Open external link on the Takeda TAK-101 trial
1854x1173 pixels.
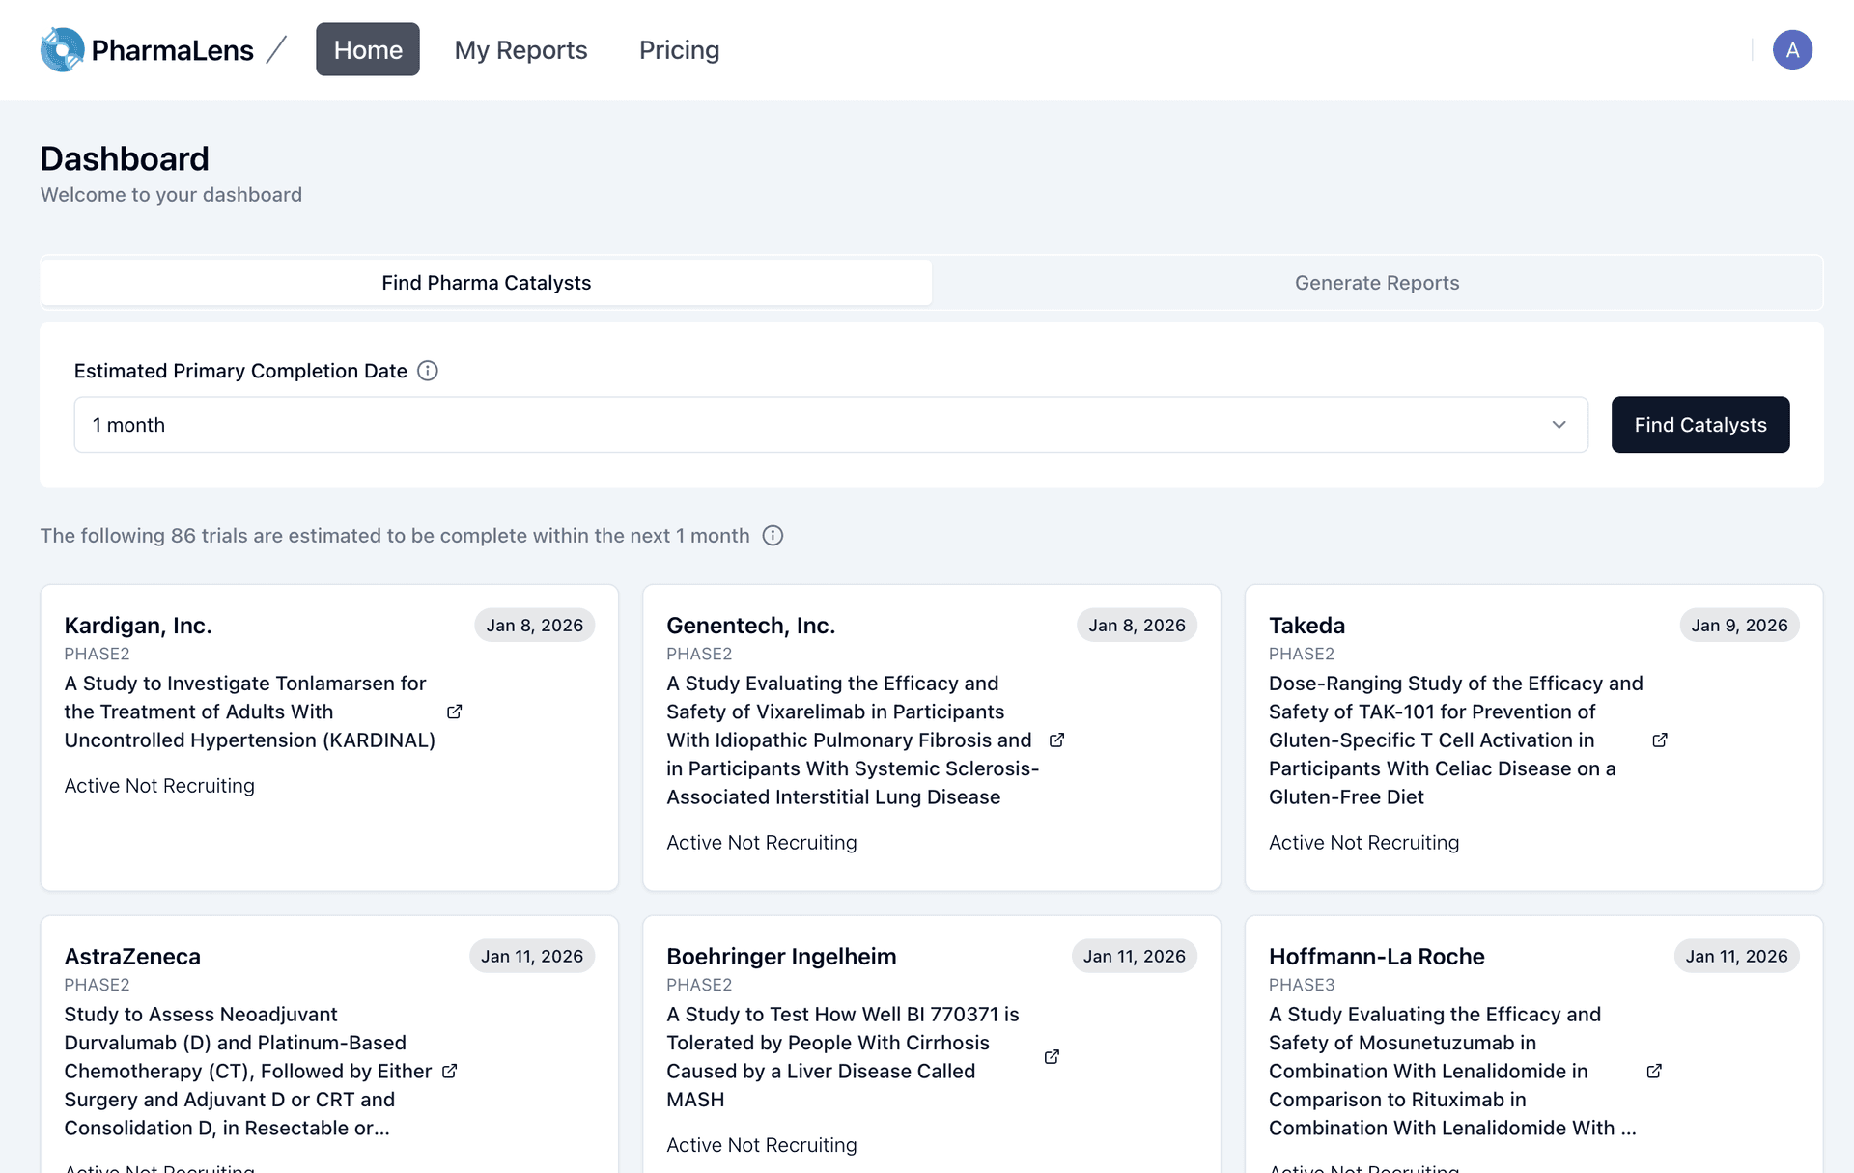1660,740
